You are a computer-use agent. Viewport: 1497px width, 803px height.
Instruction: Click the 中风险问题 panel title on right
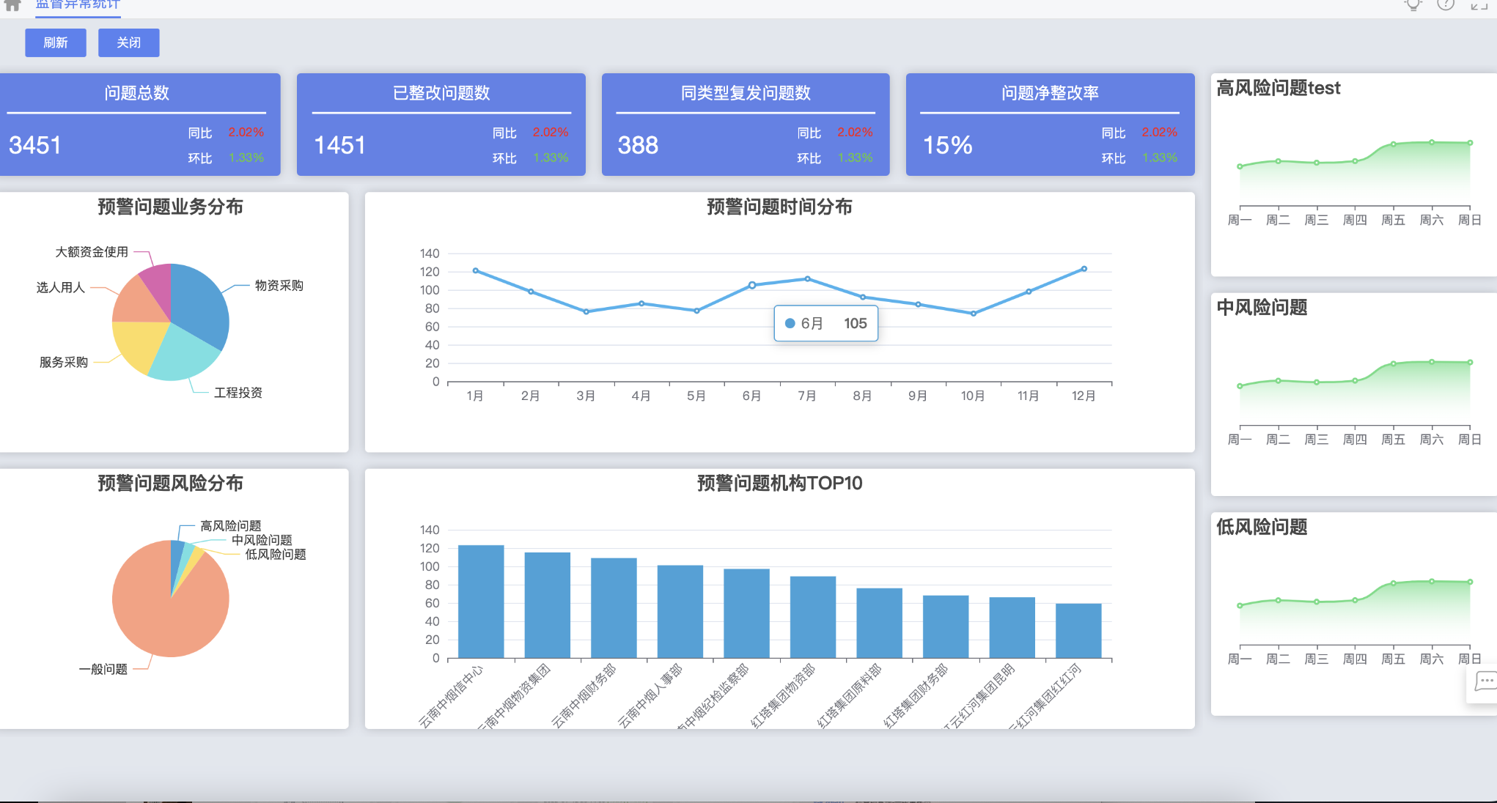1262,307
